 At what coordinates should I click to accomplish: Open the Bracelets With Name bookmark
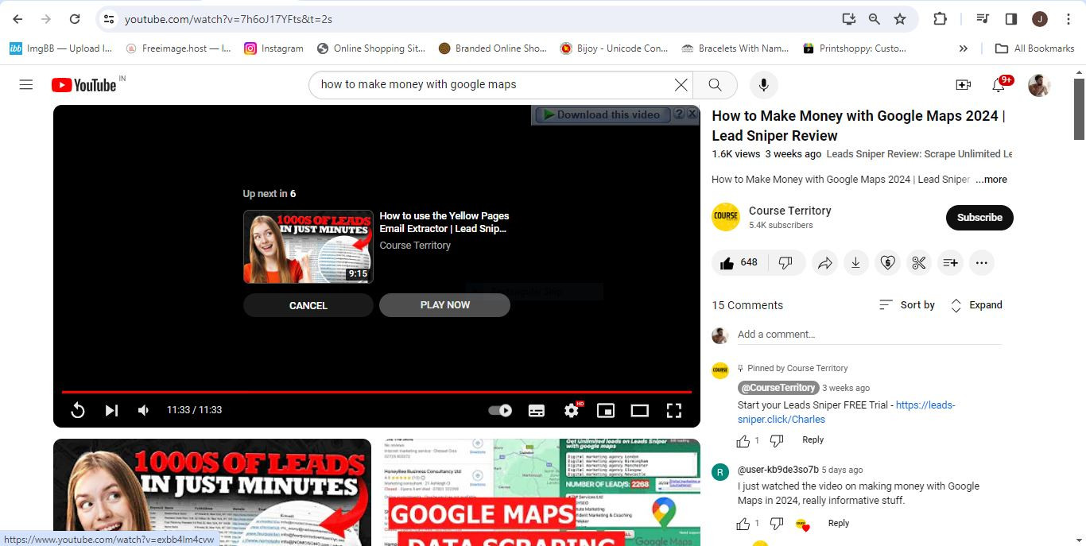pyautogui.click(x=735, y=48)
